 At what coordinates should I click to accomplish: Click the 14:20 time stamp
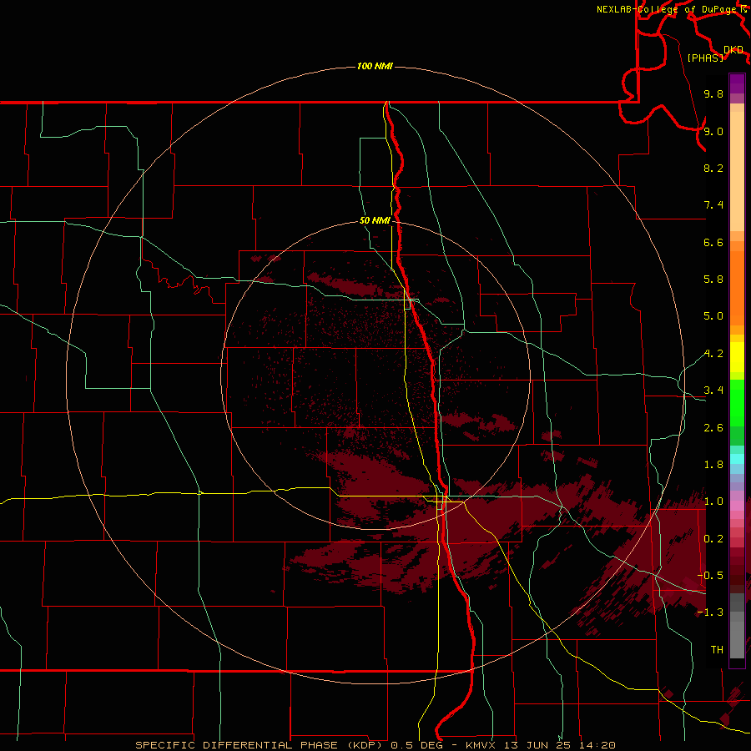(x=597, y=745)
